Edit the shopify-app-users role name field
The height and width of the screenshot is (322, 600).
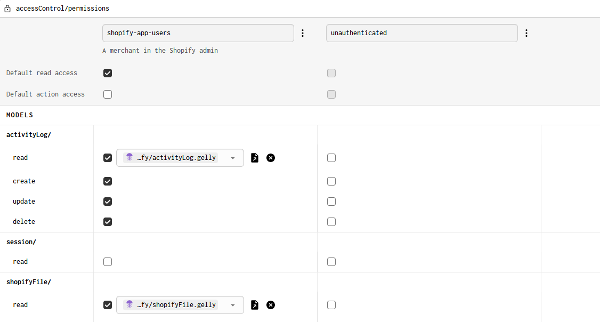[198, 33]
